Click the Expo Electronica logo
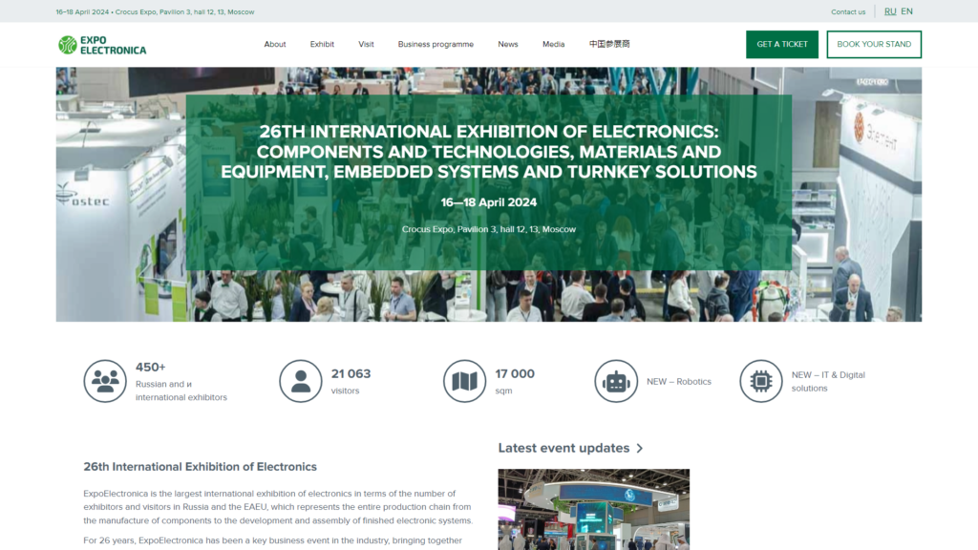The height and width of the screenshot is (550, 978). (x=102, y=45)
